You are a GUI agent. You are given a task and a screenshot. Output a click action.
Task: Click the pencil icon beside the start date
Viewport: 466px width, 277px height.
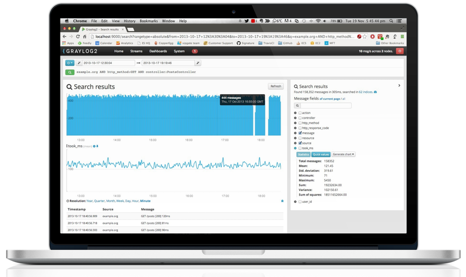79,63
